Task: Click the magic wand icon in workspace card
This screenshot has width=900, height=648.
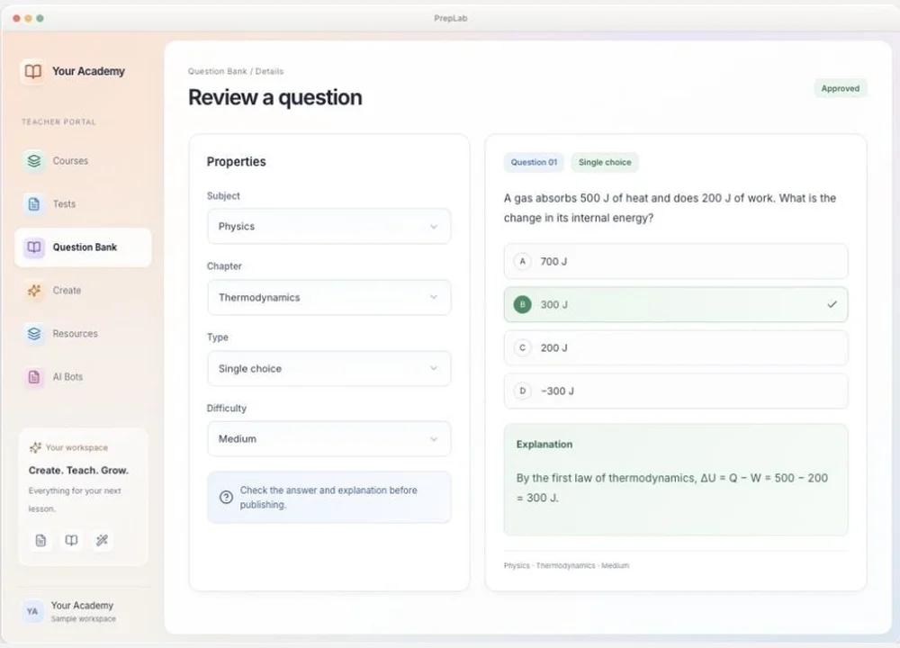Action: point(102,540)
